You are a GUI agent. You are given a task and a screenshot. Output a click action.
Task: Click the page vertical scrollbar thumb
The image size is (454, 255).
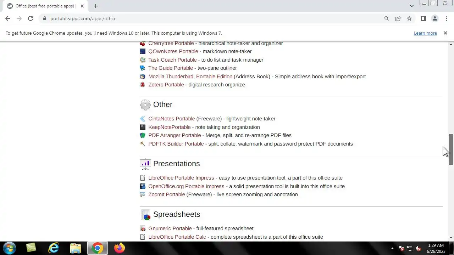pyautogui.click(x=451, y=149)
